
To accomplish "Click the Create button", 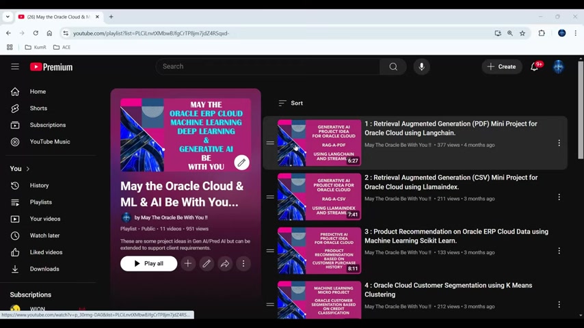I will tap(502, 67).
